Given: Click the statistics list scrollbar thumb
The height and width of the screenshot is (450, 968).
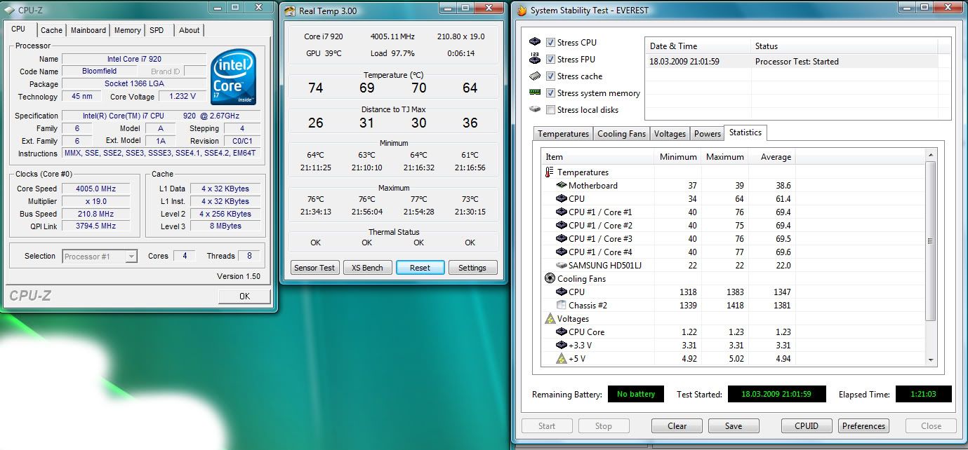Looking at the screenshot, I should pos(931,240).
